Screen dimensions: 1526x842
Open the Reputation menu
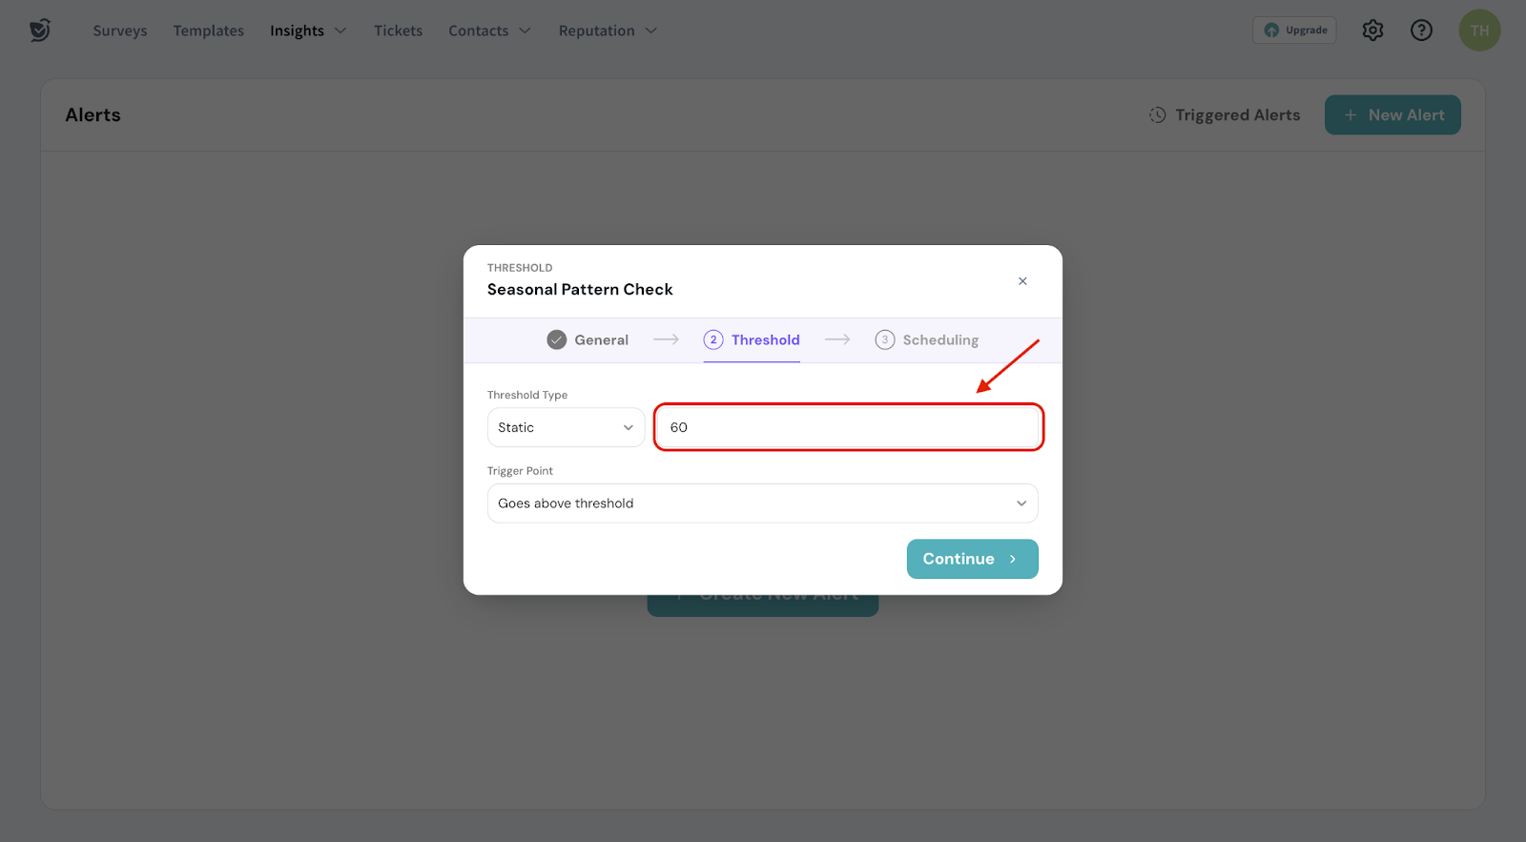click(x=607, y=31)
